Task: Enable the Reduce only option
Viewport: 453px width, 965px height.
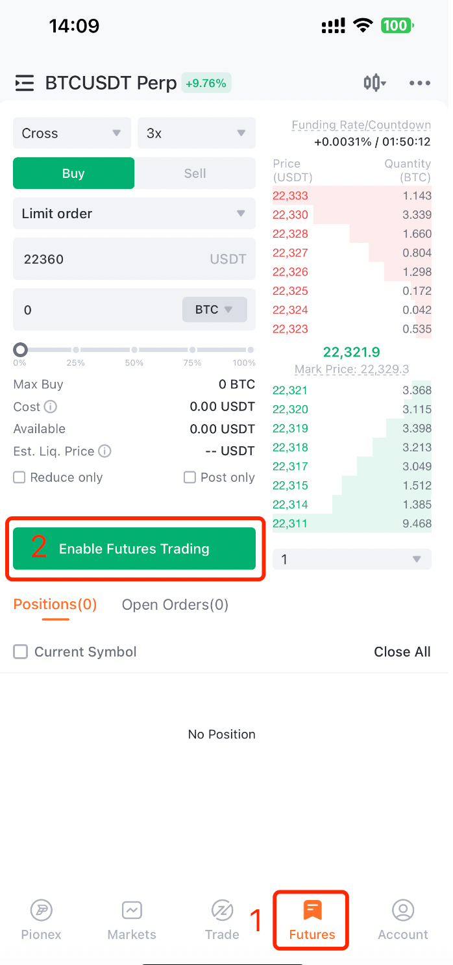Action: pos(19,477)
